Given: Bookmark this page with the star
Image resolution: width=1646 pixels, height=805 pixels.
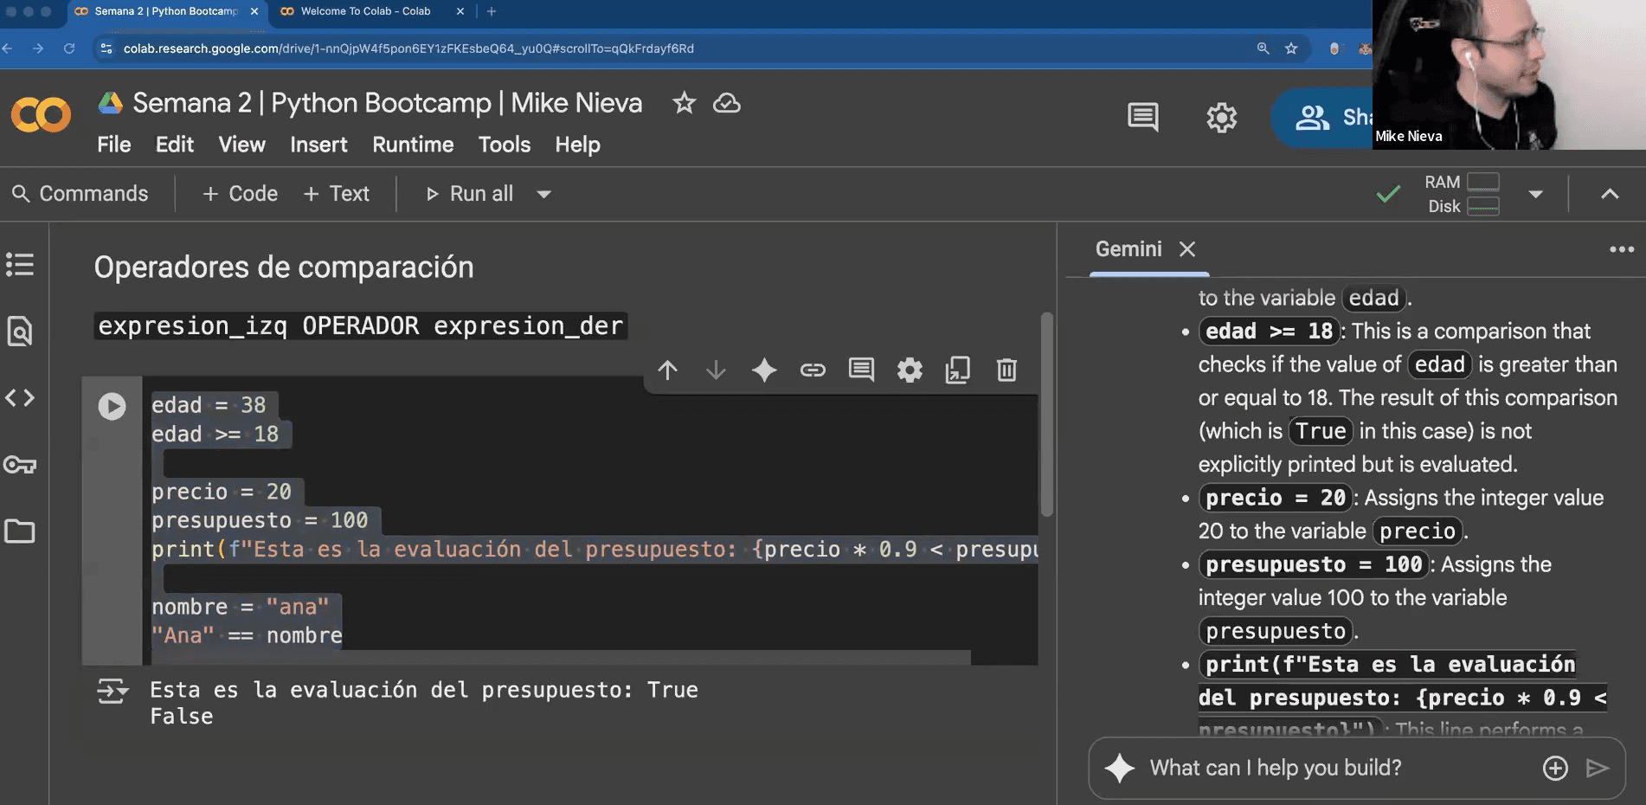Looking at the screenshot, I should coord(1291,48).
